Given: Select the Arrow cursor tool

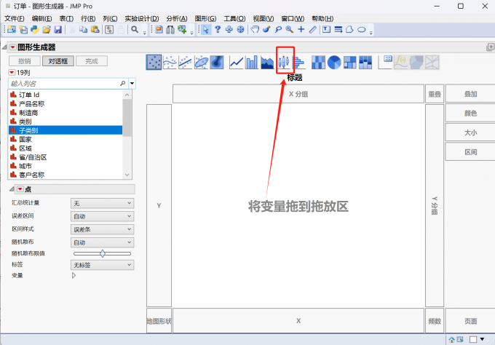Looking at the screenshot, I should tap(206, 30).
